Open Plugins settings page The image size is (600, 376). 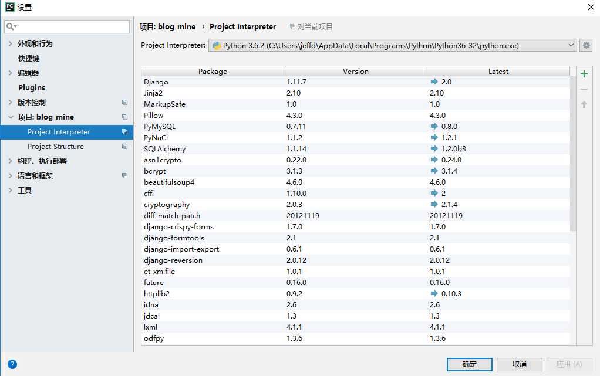(x=32, y=87)
